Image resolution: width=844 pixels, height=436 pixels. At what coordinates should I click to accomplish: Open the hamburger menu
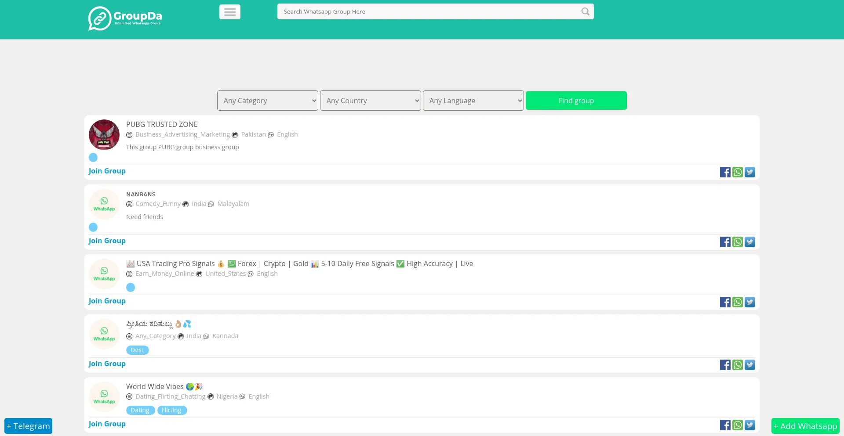click(x=230, y=12)
